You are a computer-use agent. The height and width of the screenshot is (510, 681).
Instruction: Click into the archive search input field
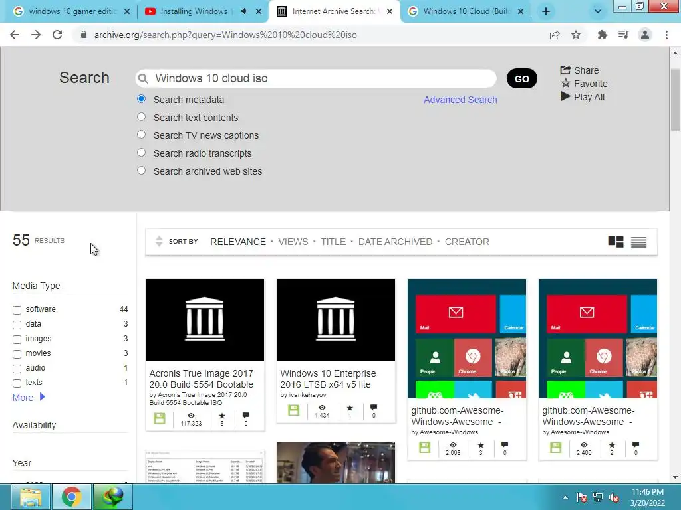tap(316, 78)
